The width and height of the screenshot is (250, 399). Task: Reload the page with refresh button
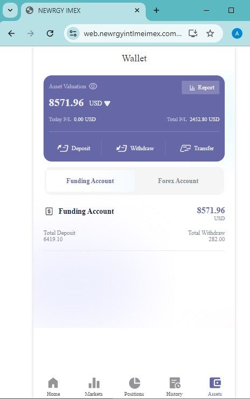click(50, 33)
